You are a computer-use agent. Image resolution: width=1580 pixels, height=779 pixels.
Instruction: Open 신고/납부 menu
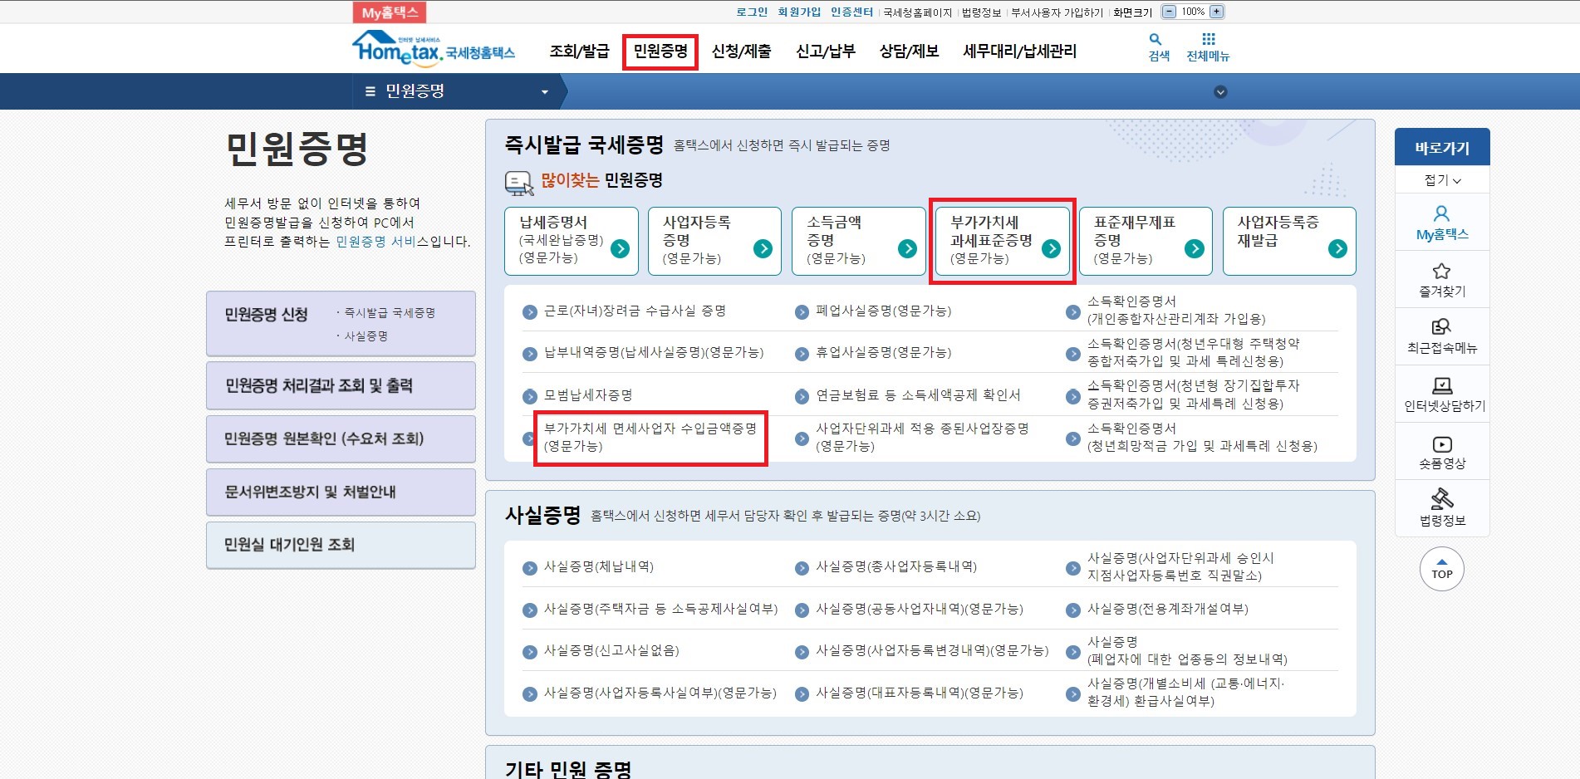(825, 51)
